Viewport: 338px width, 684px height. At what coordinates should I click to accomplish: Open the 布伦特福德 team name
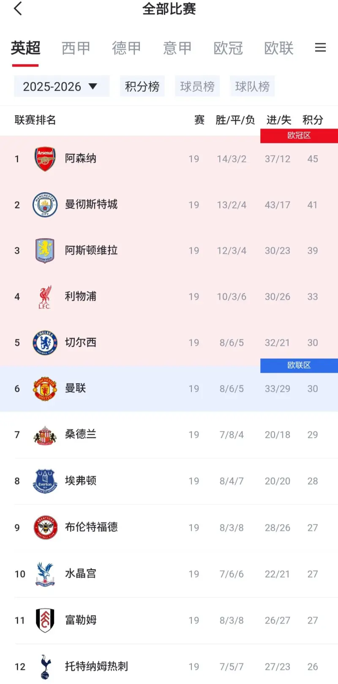tap(91, 527)
